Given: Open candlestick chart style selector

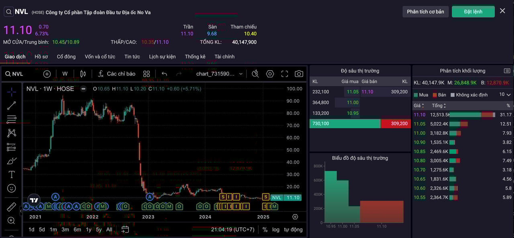Looking at the screenshot, I should (83, 74).
